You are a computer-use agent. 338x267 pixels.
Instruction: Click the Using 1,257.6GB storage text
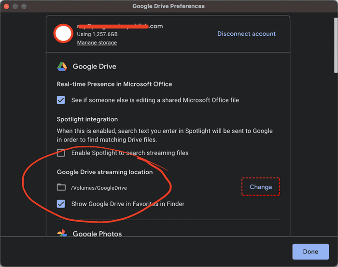coord(97,34)
